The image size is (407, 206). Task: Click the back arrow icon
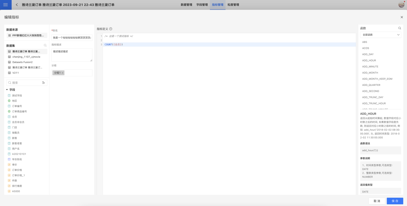(x=17, y=5)
